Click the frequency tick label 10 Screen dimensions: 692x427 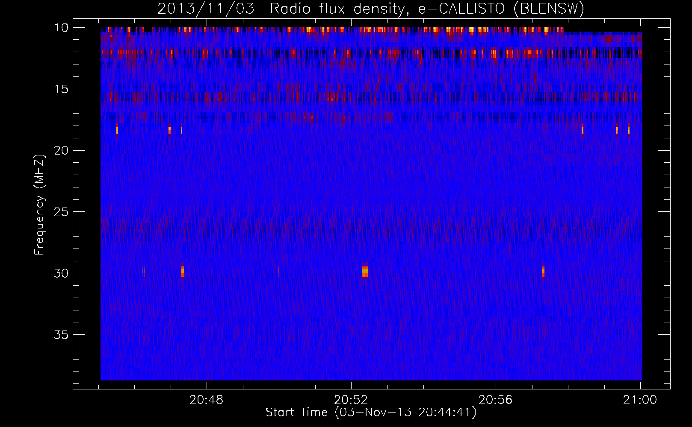coord(62,28)
